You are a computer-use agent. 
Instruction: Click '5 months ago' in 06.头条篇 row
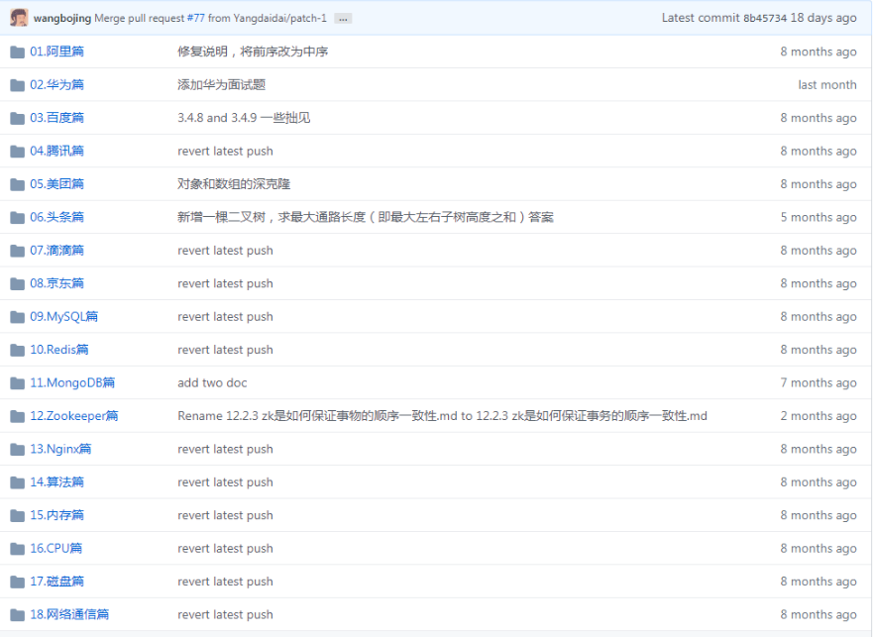coord(818,217)
